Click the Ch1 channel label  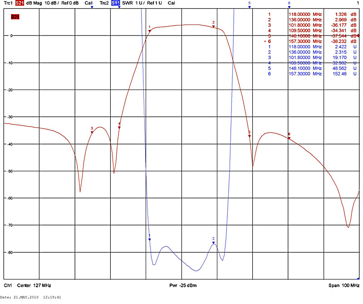[x=8, y=285]
